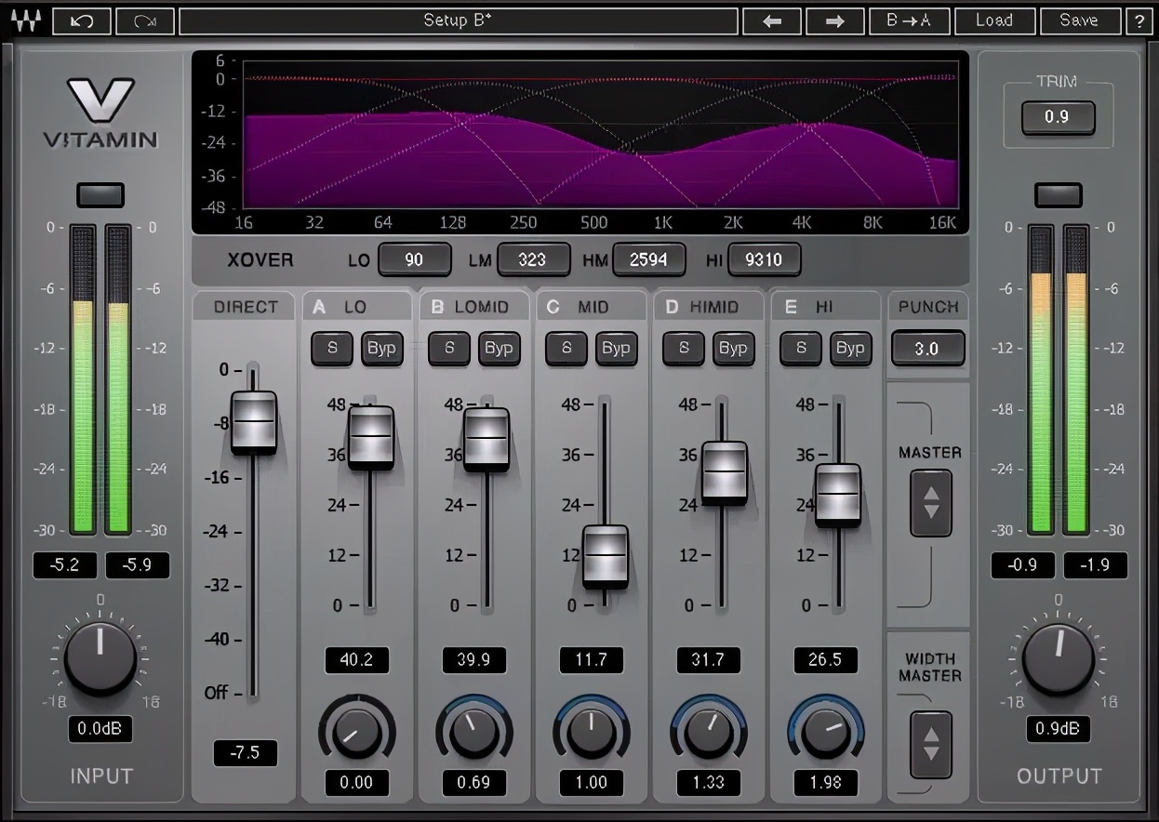Bypass the HIMID band
The width and height of the screenshot is (1159, 822).
(733, 348)
